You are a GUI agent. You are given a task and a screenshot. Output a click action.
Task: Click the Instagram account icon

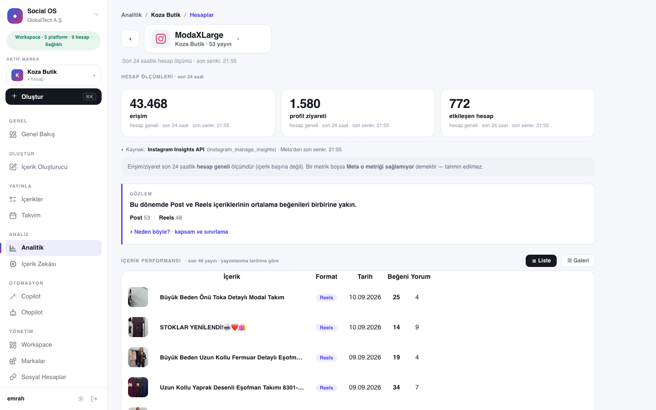[x=161, y=39]
